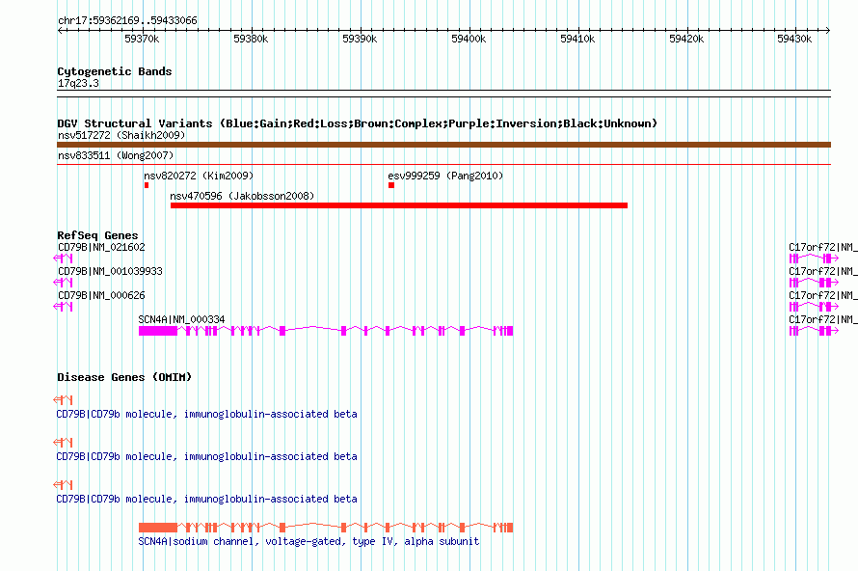The image size is (858, 571).
Task: Click the CD79B|NM_001039933 label
Action: tap(110, 271)
